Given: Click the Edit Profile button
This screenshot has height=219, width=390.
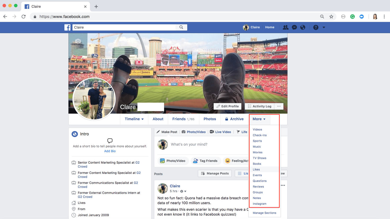Looking at the screenshot, I should [227, 106].
